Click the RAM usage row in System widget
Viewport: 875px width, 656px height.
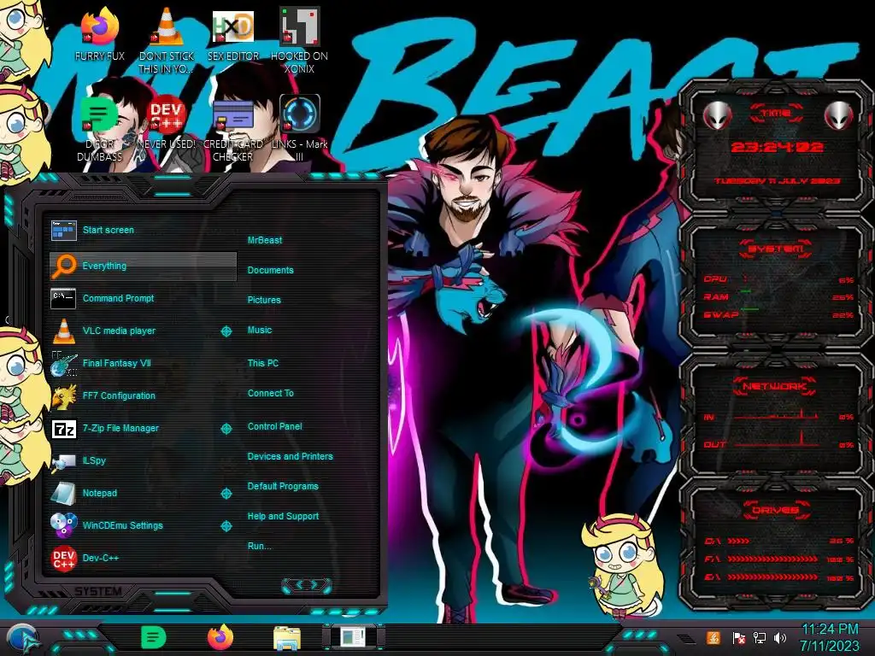pyautogui.click(x=778, y=296)
